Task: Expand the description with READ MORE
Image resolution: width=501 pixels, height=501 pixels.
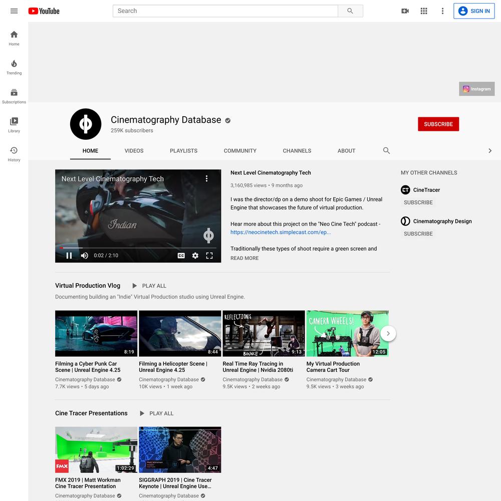Action: coord(244,258)
